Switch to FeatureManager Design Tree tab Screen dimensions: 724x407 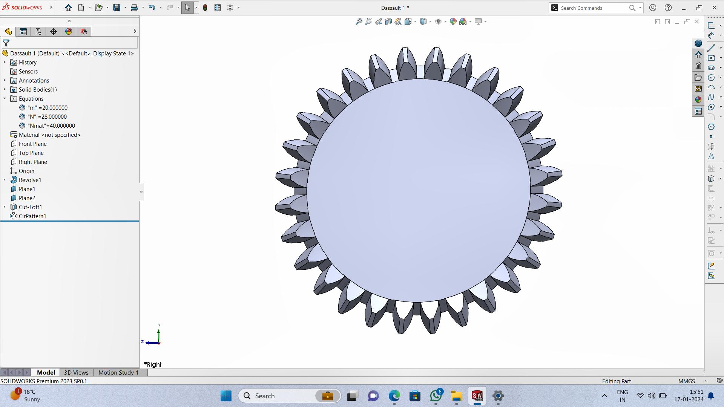[8, 32]
